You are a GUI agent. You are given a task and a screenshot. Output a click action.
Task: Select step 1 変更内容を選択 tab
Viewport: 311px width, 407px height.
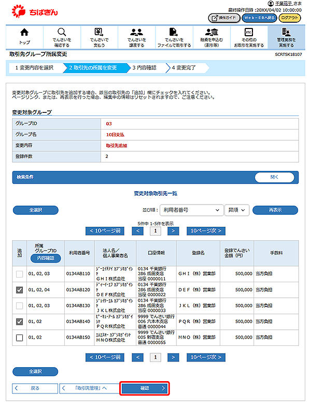(34, 67)
